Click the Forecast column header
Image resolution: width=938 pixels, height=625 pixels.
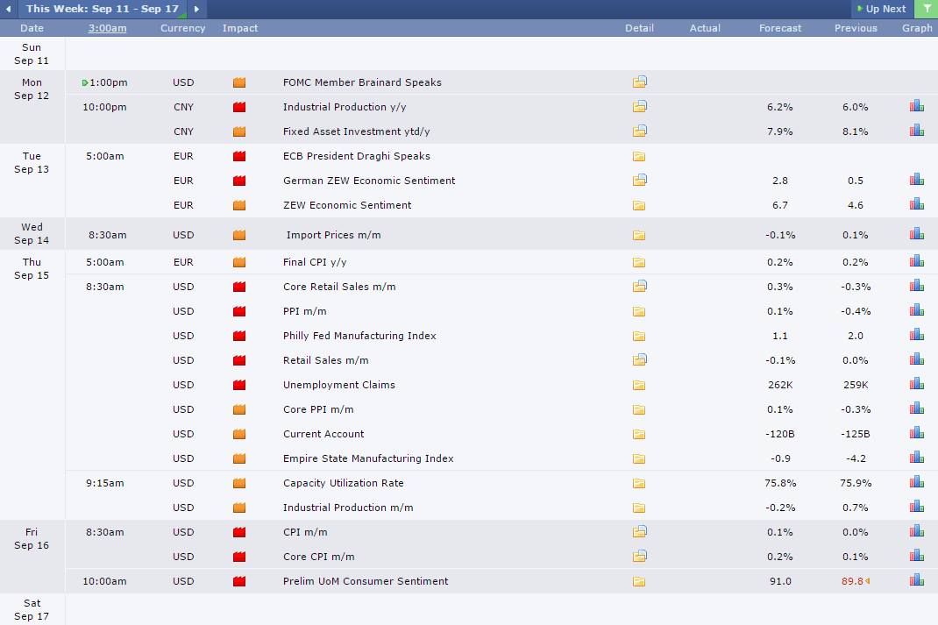click(780, 28)
